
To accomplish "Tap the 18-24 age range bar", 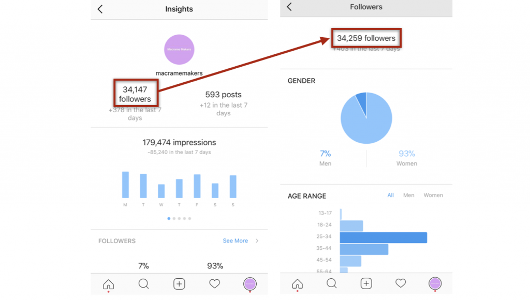I will (x=351, y=225).
